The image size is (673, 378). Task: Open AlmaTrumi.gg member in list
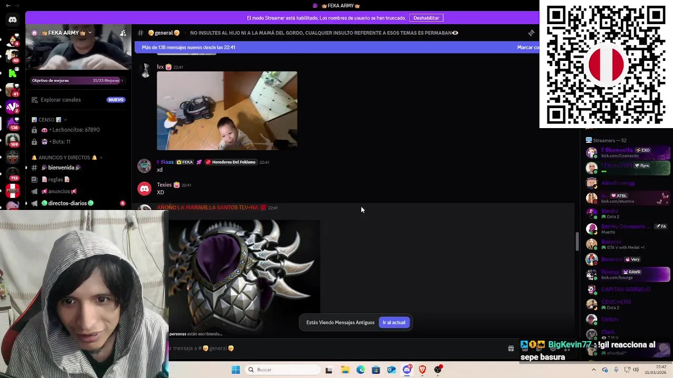[x=628, y=183]
